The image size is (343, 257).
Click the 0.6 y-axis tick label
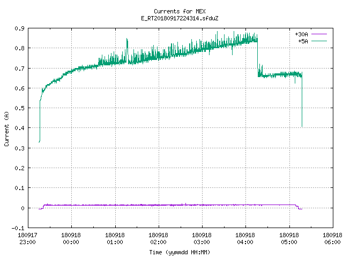pos(19,88)
